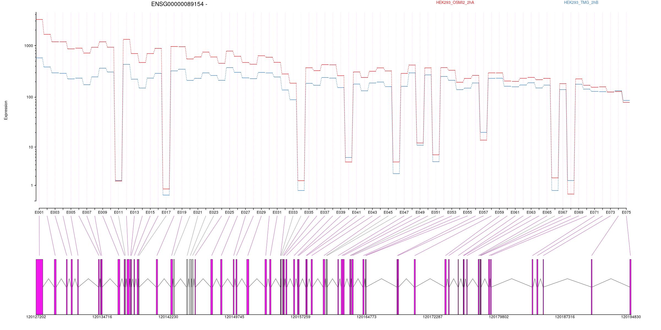The height and width of the screenshot is (330, 661).
Task: Click exon label E035
Action: click(309, 212)
